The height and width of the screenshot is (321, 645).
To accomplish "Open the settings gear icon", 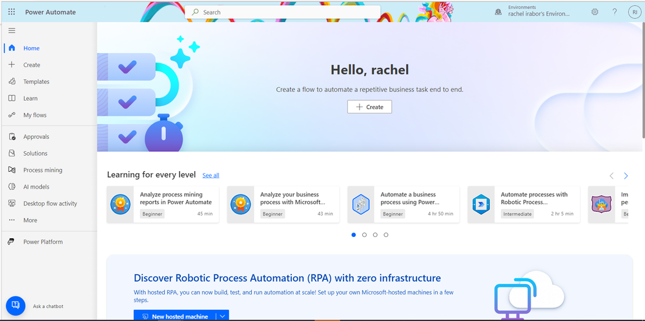I will click(595, 12).
